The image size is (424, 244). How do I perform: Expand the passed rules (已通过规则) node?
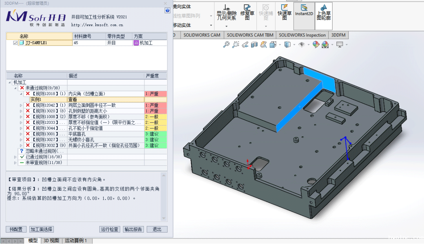coord(16,157)
